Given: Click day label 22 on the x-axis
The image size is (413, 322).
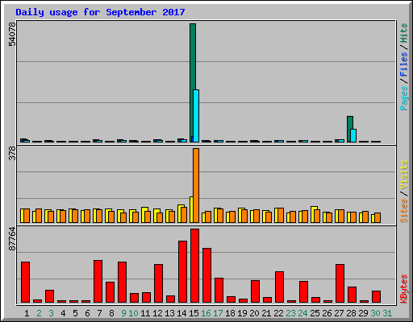Looking at the screenshot, I should click(x=278, y=313).
